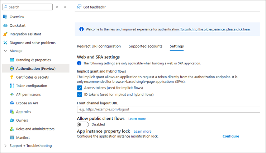266x153 pixels.
Task: Click the Authentication (Preview) arrow icon
Action: [x=12, y=68]
